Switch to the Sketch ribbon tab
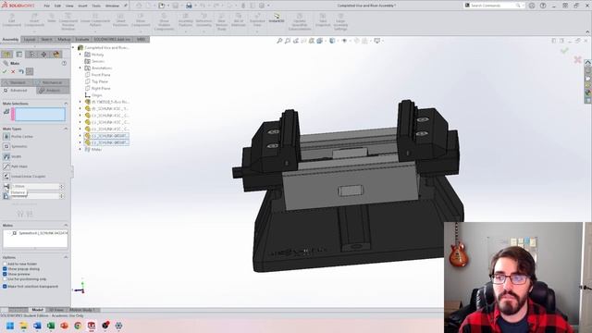Viewport: 592px width, 333px height. click(46, 39)
